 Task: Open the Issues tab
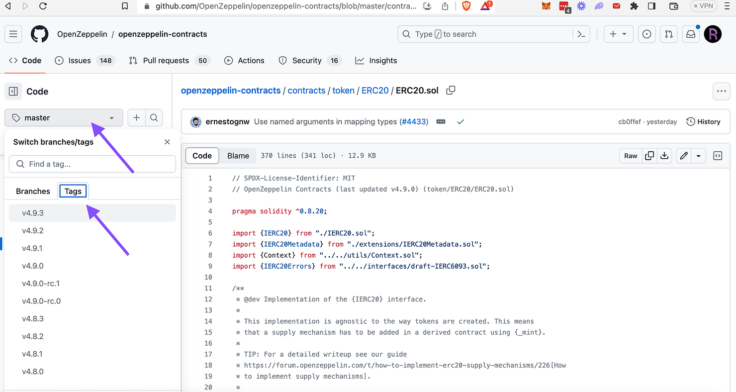click(85, 60)
